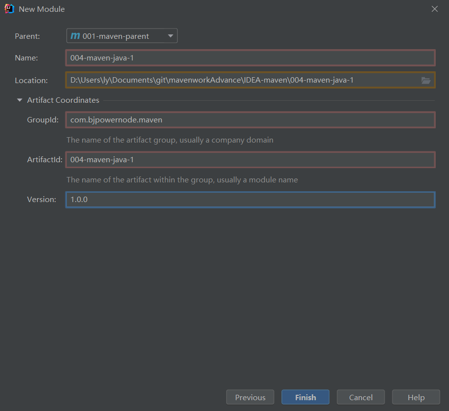Browse for a location via the folder icon

[426, 81]
